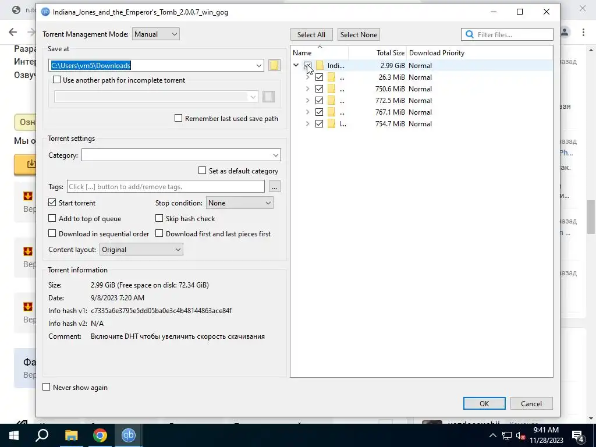
Task: Click Normal priority of the 26.3 MiB row
Action: pos(420,77)
